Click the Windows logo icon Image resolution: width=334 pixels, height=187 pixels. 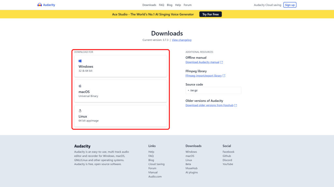pos(80,61)
